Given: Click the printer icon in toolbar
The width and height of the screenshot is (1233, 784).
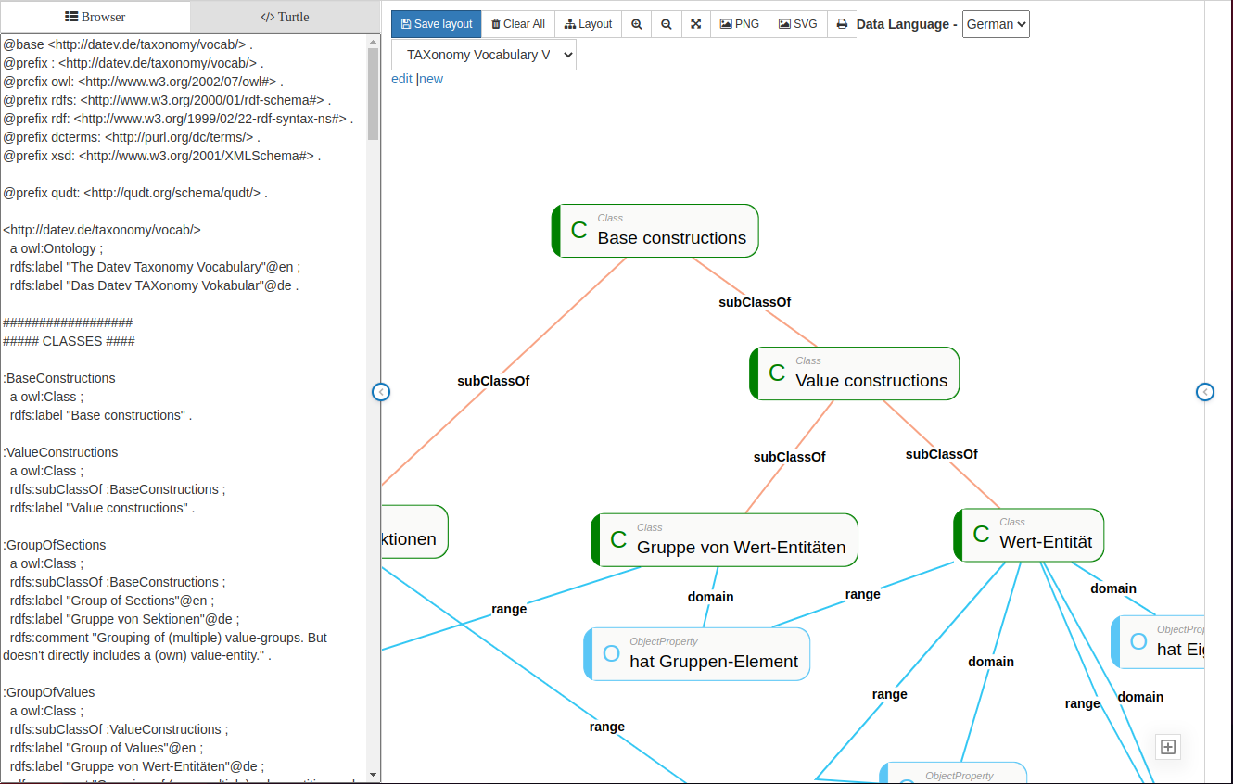Looking at the screenshot, I should click(x=842, y=24).
